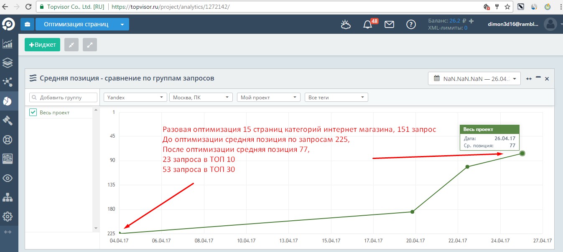Open the stacked layers sidebar icon
This screenshot has width=563, height=252.
click(x=8, y=63)
